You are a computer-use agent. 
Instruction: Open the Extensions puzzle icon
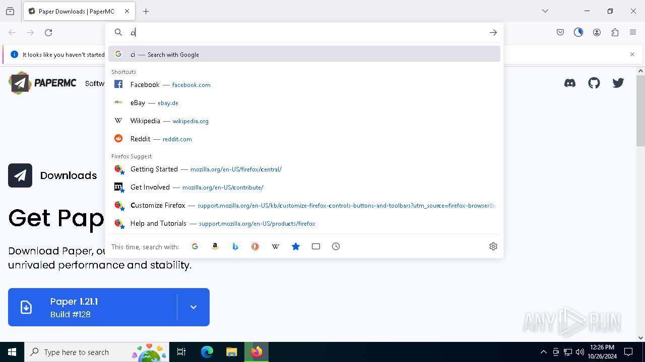coord(615,32)
